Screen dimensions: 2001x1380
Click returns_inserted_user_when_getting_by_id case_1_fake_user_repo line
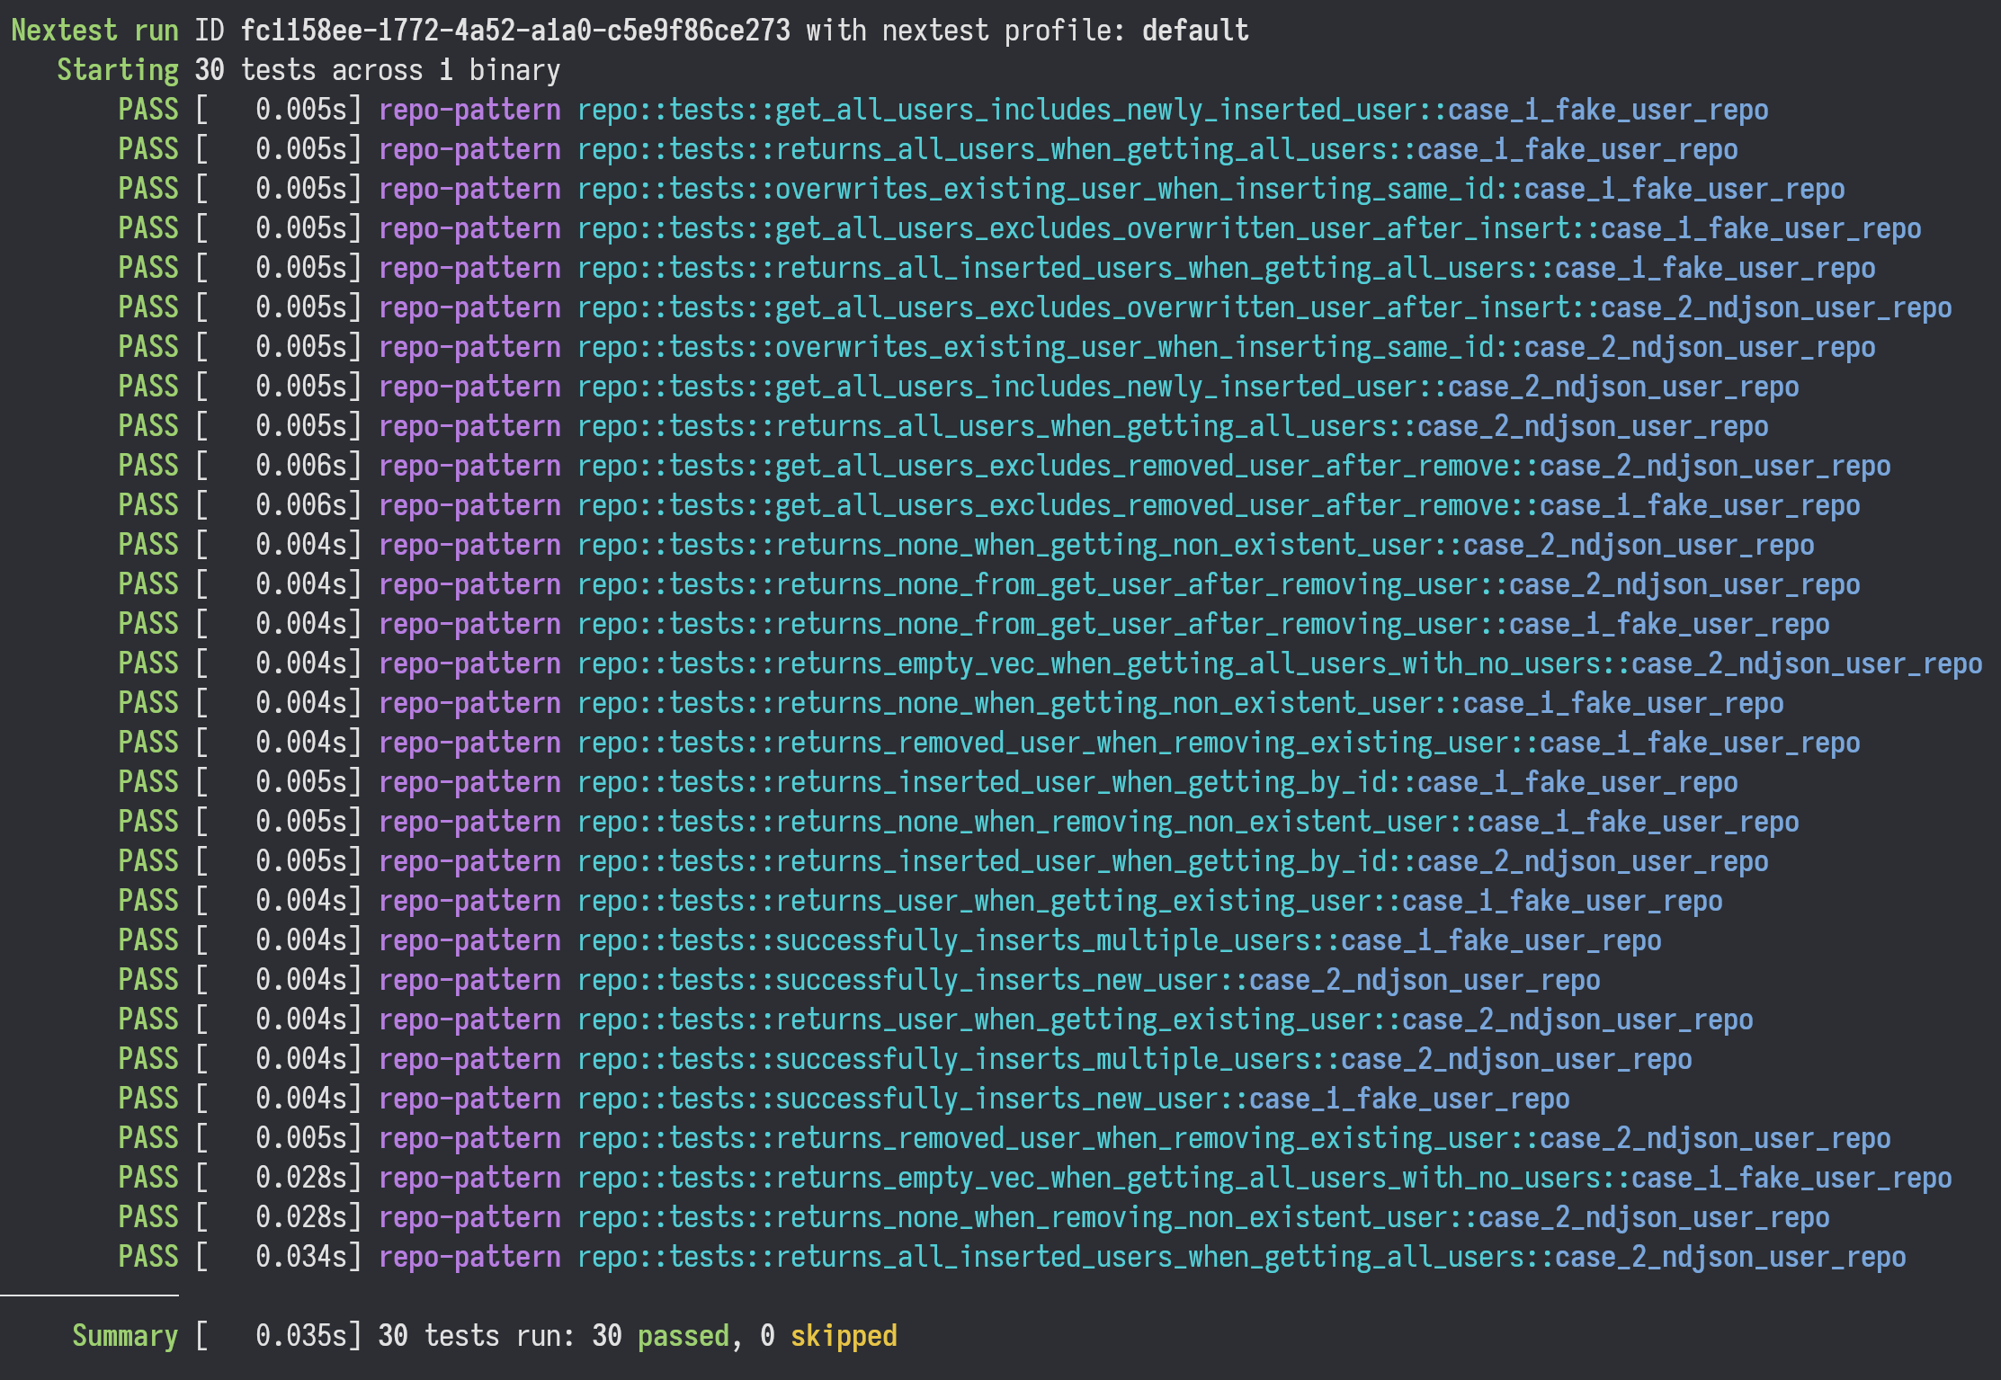tap(1157, 782)
